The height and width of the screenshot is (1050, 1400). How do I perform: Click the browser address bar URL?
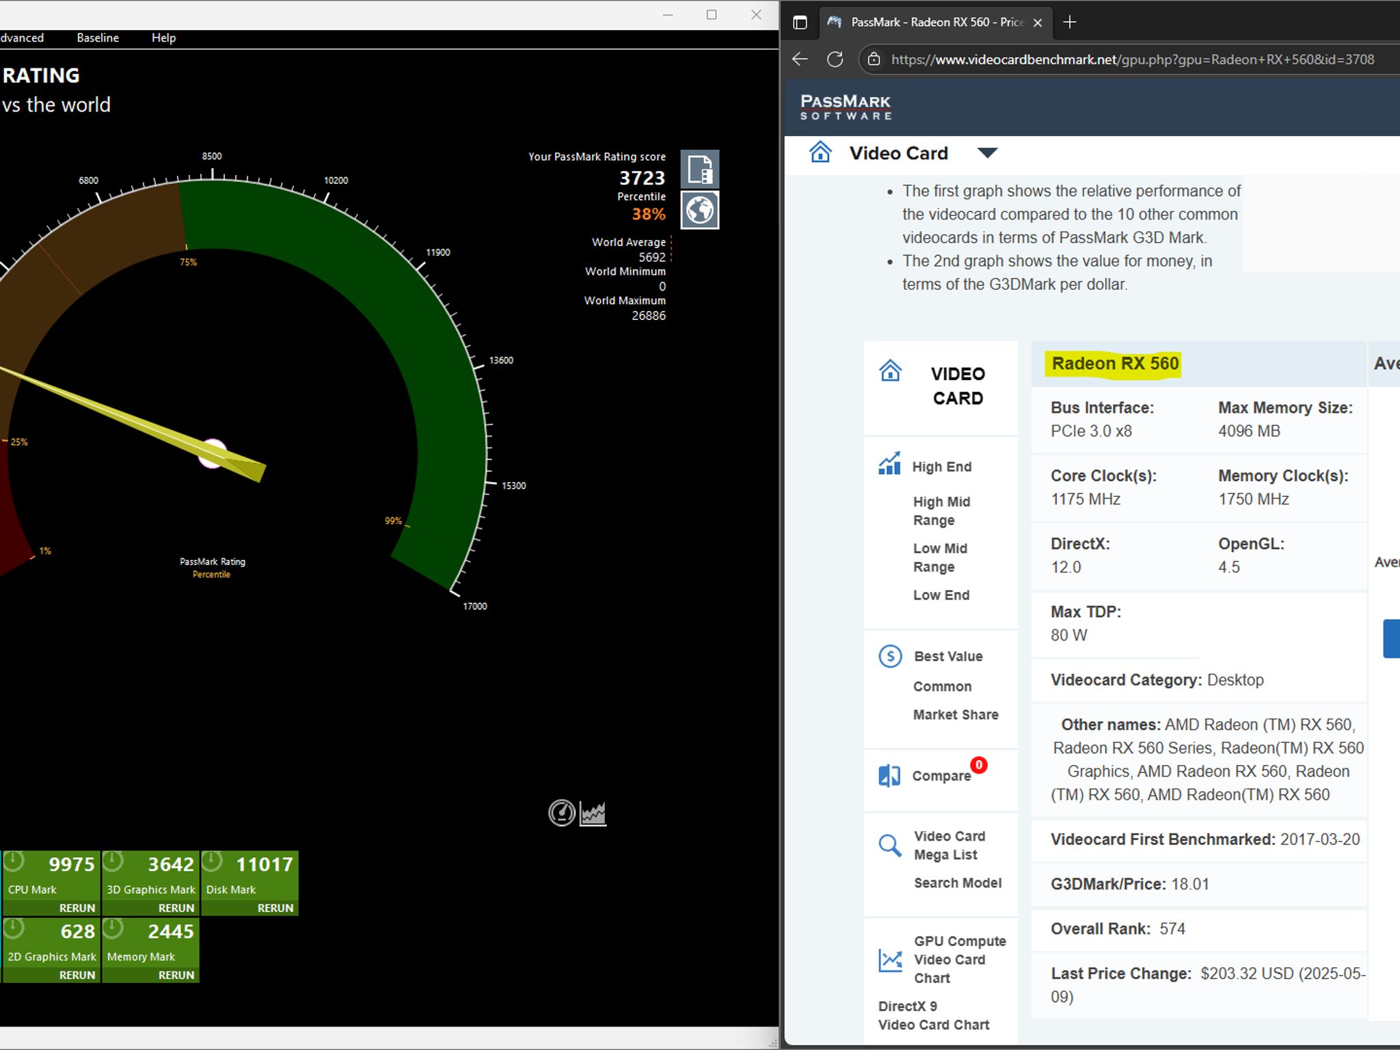[x=1132, y=59]
